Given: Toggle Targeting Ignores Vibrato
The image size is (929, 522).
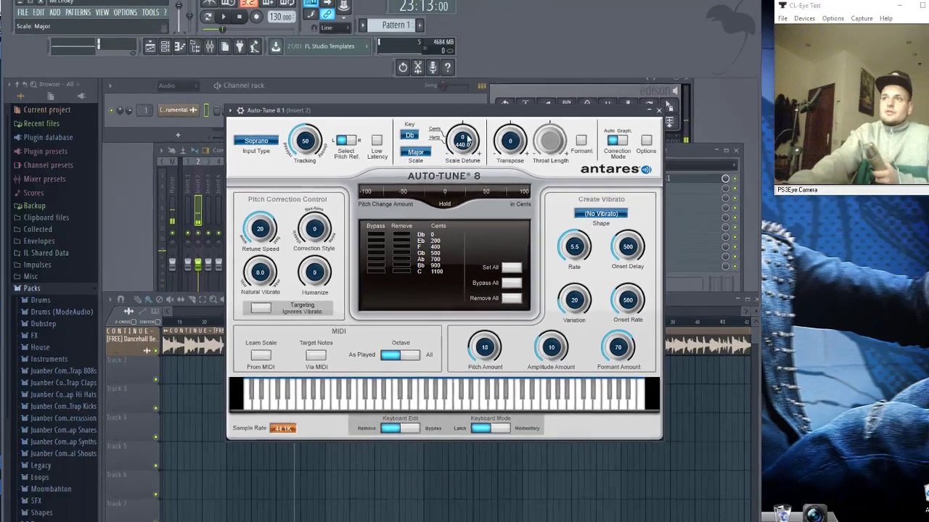Looking at the screenshot, I should (x=261, y=309).
